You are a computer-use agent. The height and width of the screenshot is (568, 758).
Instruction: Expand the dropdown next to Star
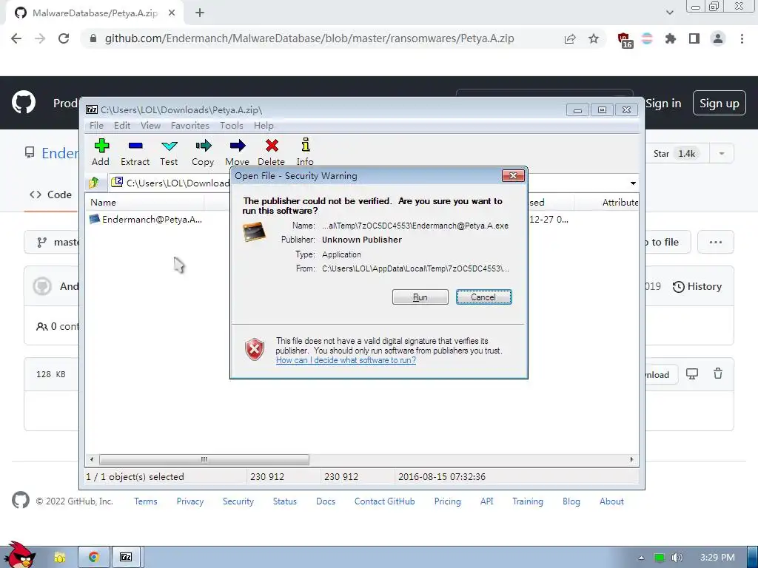click(x=722, y=154)
